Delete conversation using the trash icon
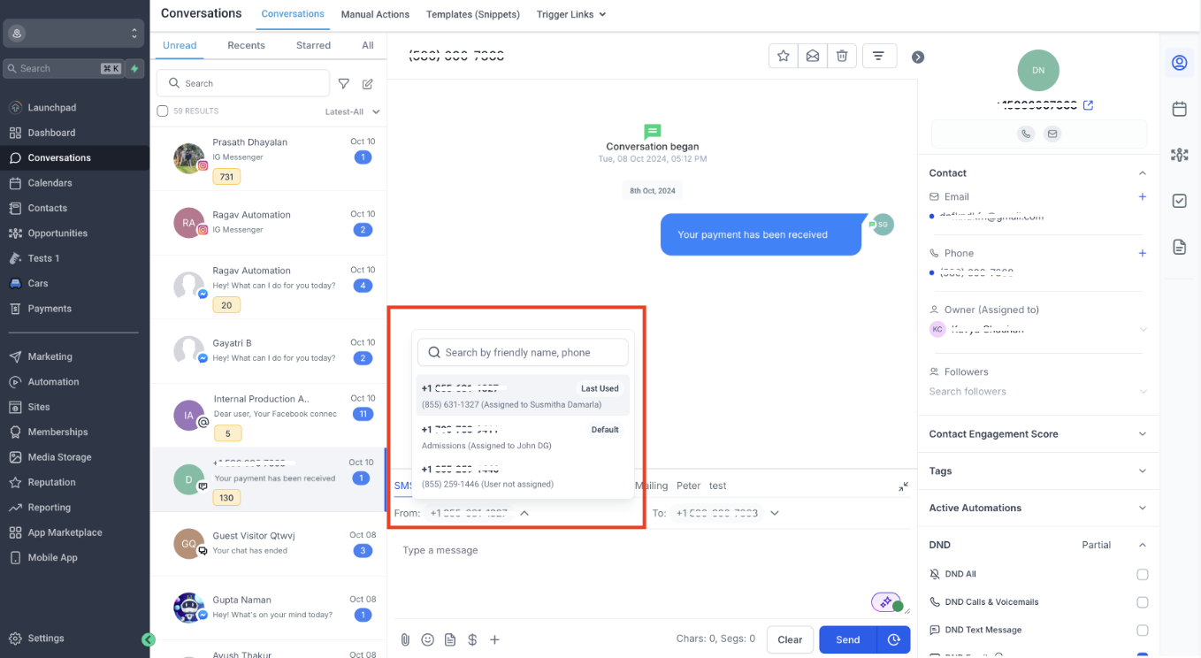The height and width of the screenshot is (658, 1201). (842, 56)
